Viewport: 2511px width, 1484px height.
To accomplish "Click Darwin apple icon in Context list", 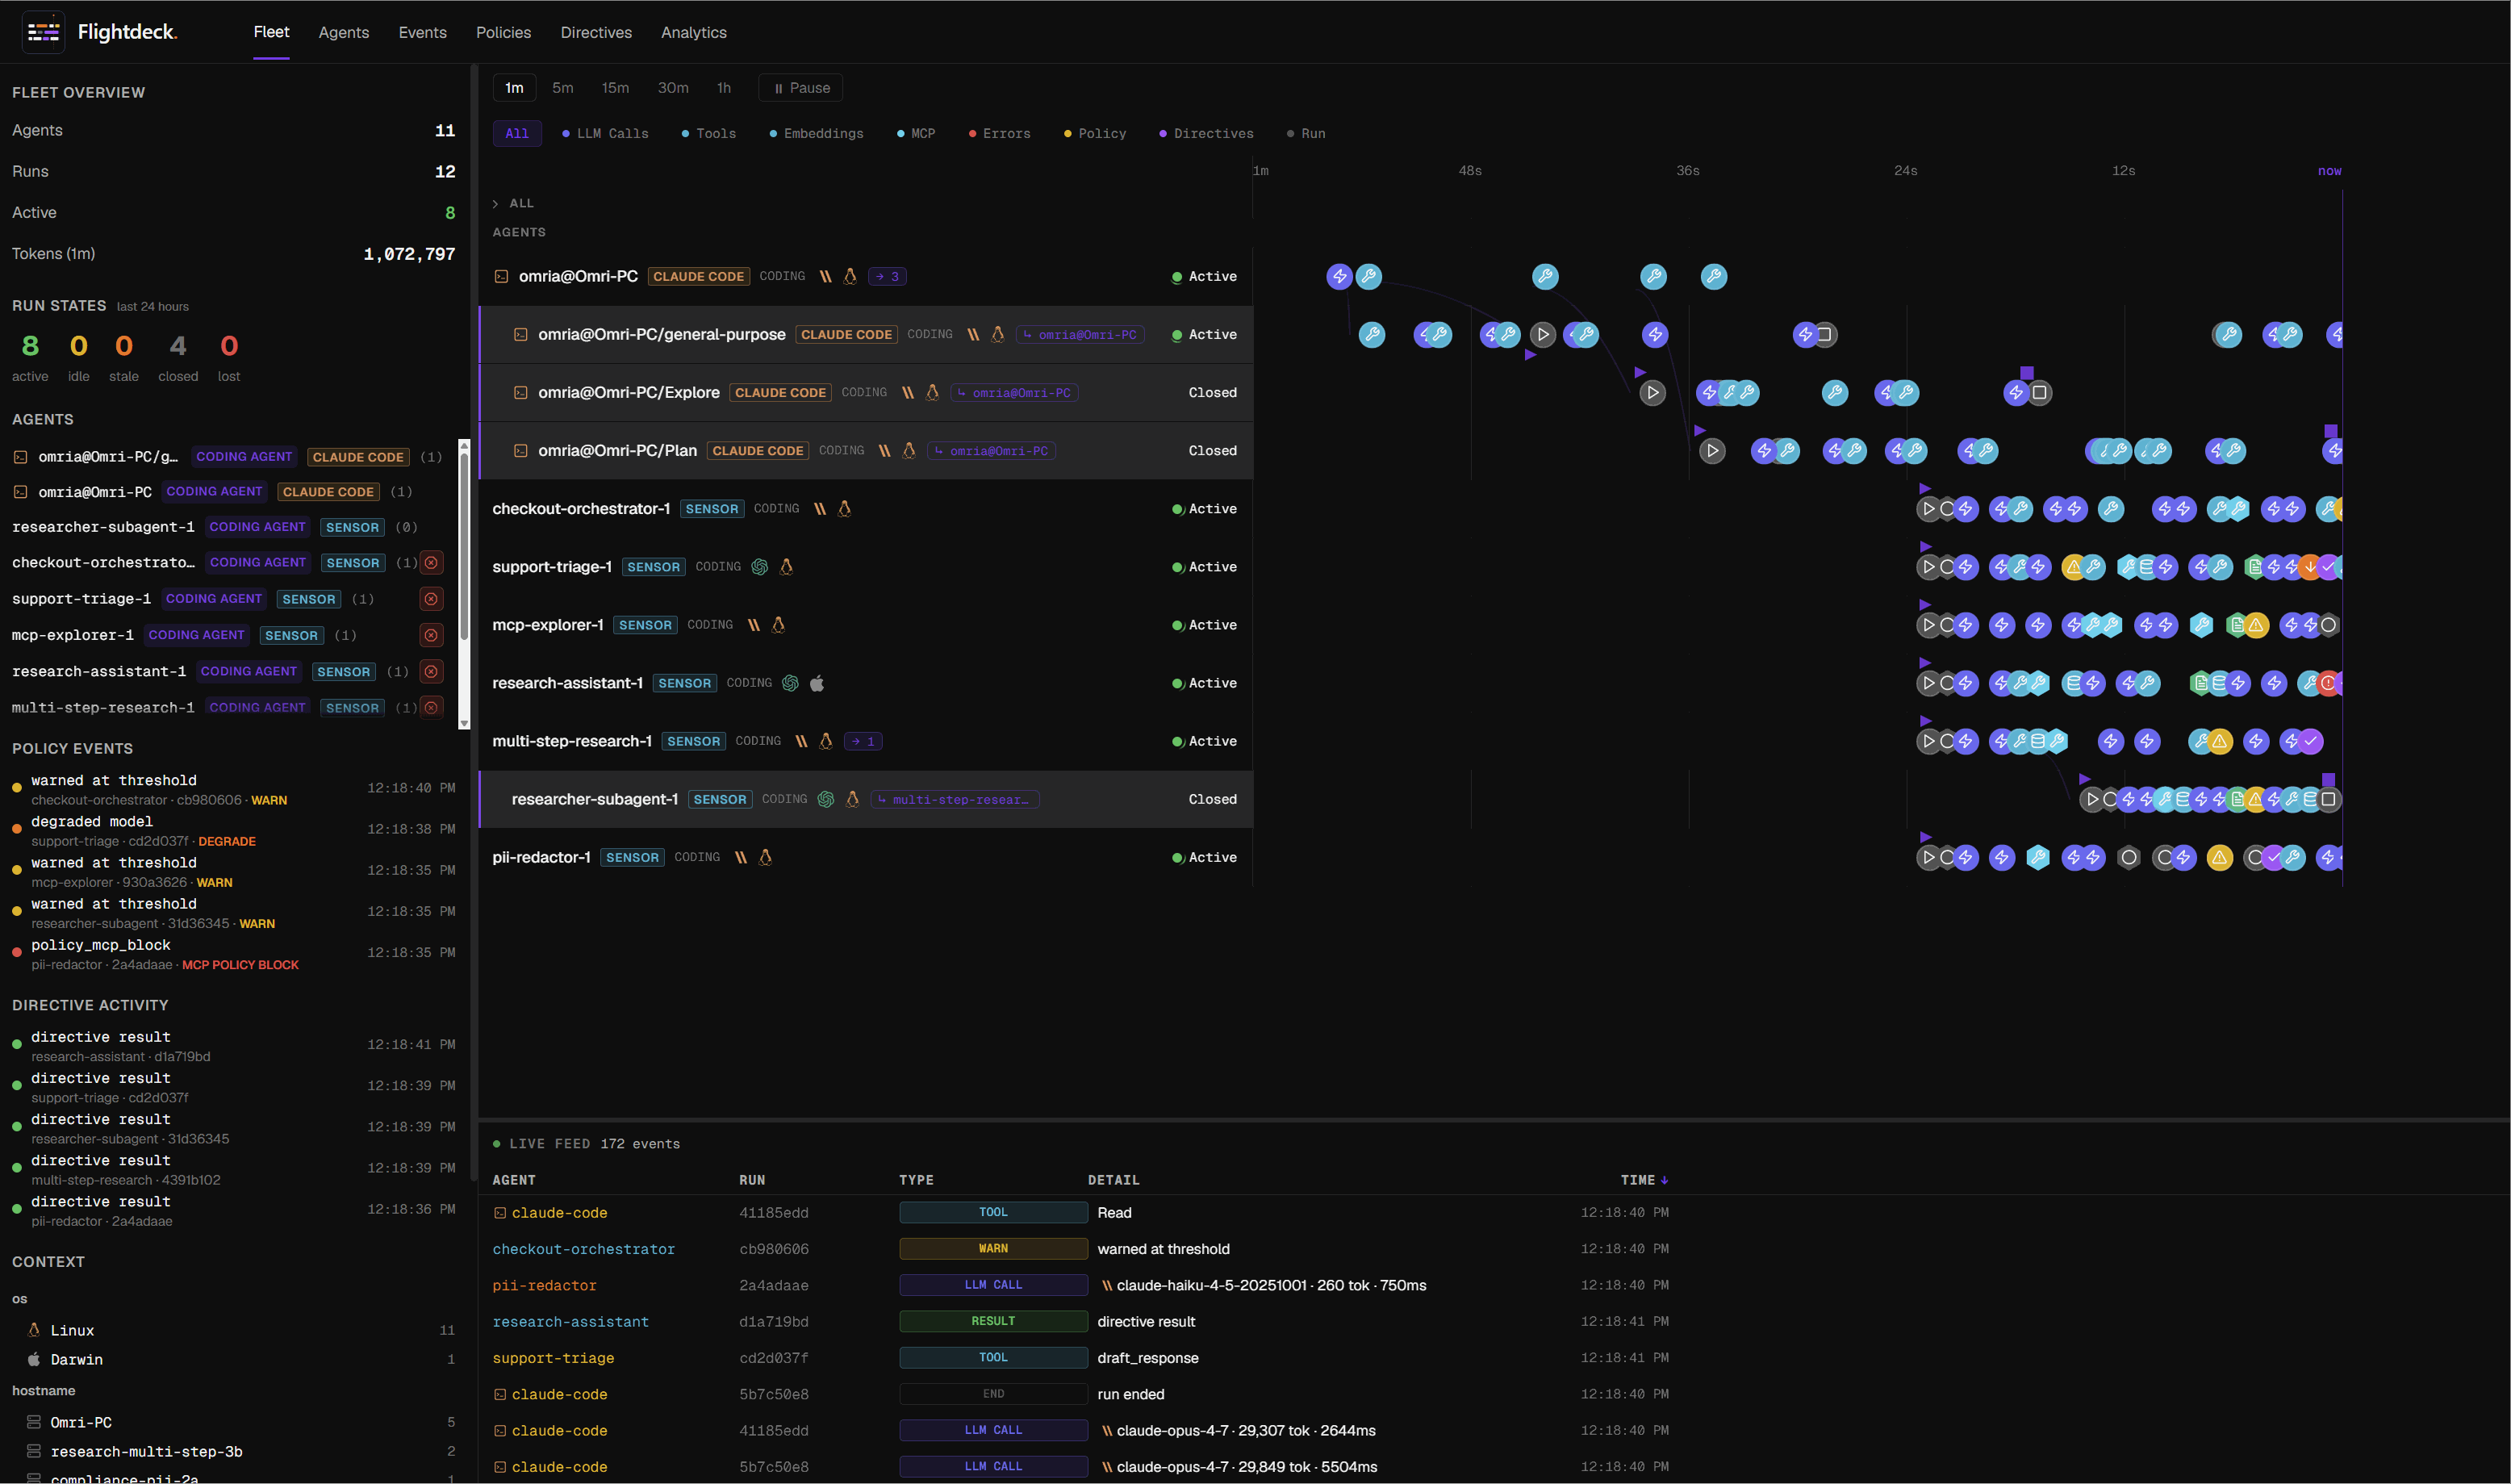I will (x=34, y=1359).
